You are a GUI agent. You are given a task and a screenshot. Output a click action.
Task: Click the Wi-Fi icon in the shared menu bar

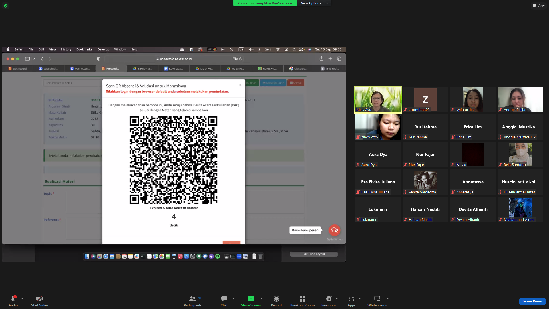tap(278, 49)
